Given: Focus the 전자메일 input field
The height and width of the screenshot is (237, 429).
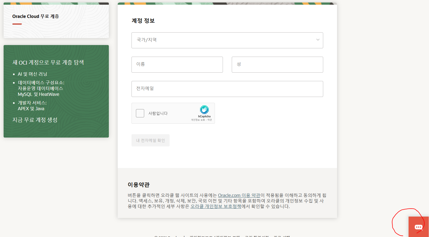Looking at the screenshot, I should pyautogui.click(x=227, y=89).
